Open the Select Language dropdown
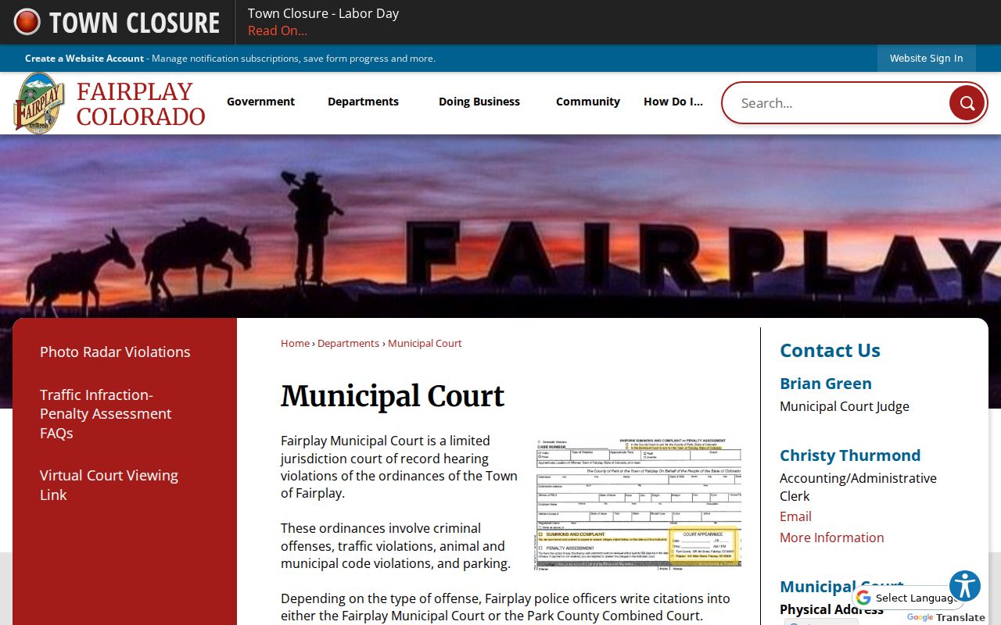 (x=909, y=598)
